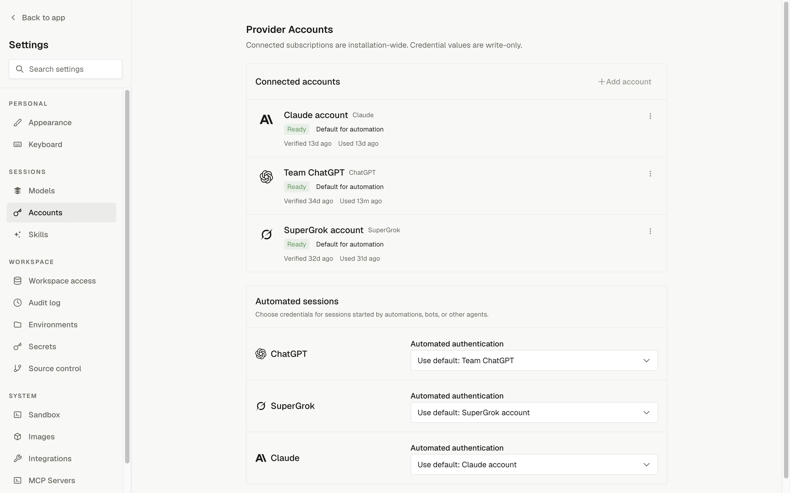This screenshot has width=790, height=493.
Task: Click the SuperGrok logo in Automated sessions
Action: coord(261,406)
